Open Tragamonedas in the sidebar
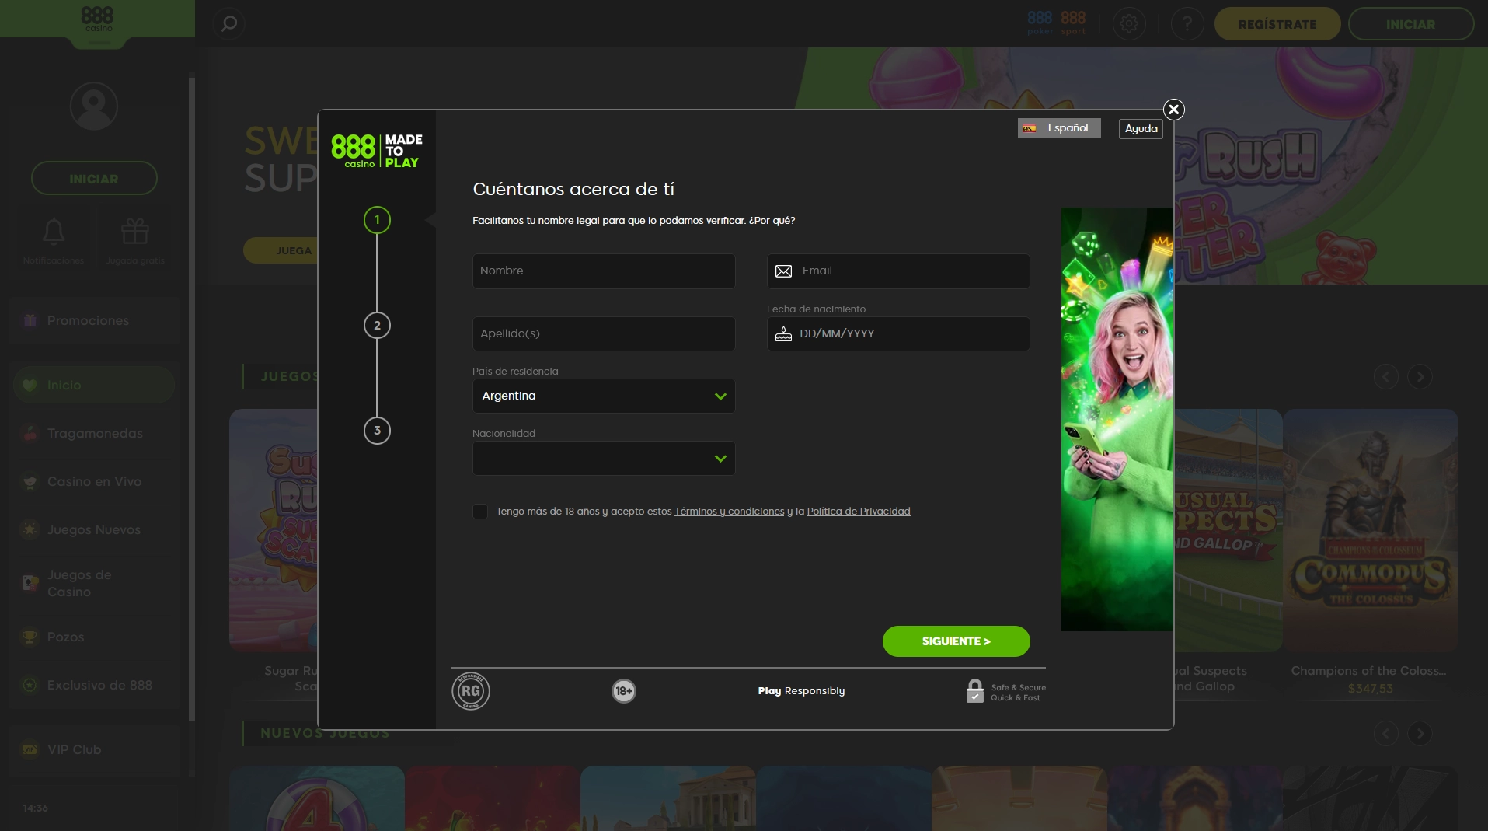 tap(95, 434)
